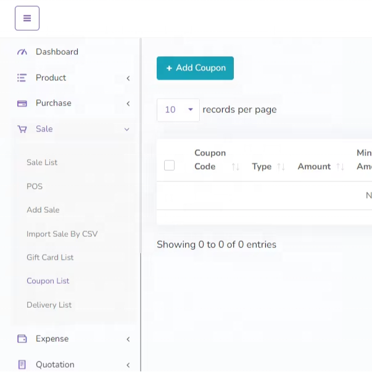Click the Quotation document icon

[x=22, y=365]
